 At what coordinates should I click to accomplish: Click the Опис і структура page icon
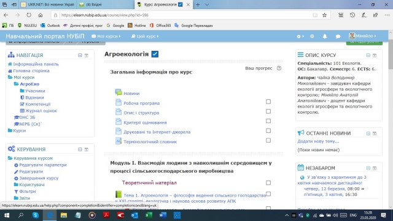point(119,112)
